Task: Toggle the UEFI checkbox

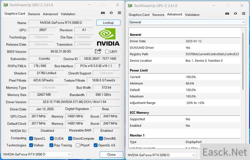Action: point(107,52)
